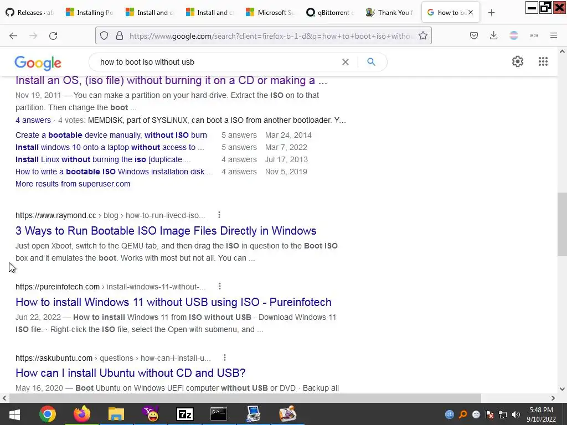Open Firefox from the taskbar
This screenshot has height=425, width=567.
click(x=82, y=414)
